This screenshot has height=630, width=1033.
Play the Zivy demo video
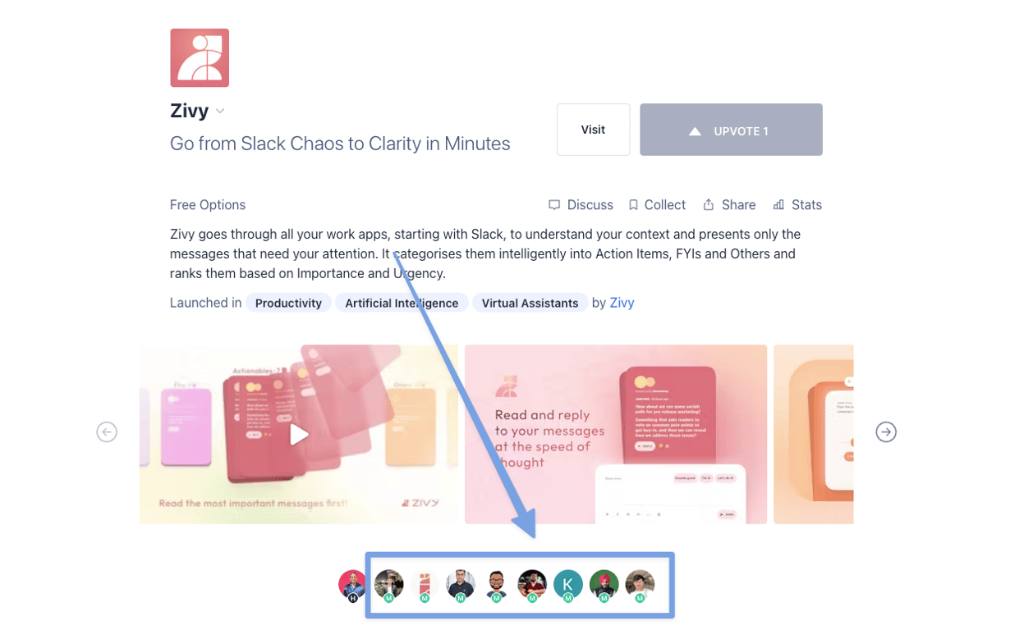point(300,434)
